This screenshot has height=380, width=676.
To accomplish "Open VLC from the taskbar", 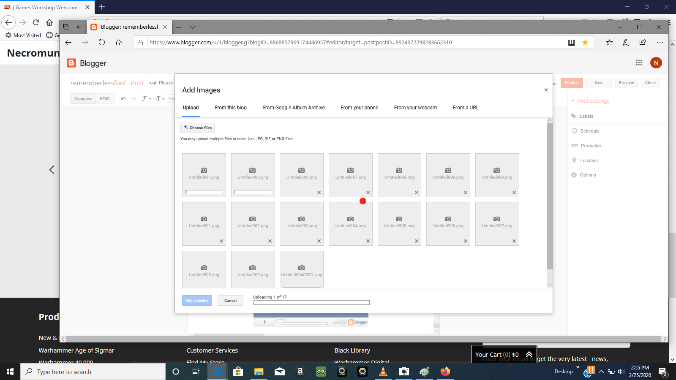I will pyautogui.click(x=383, y=372).
